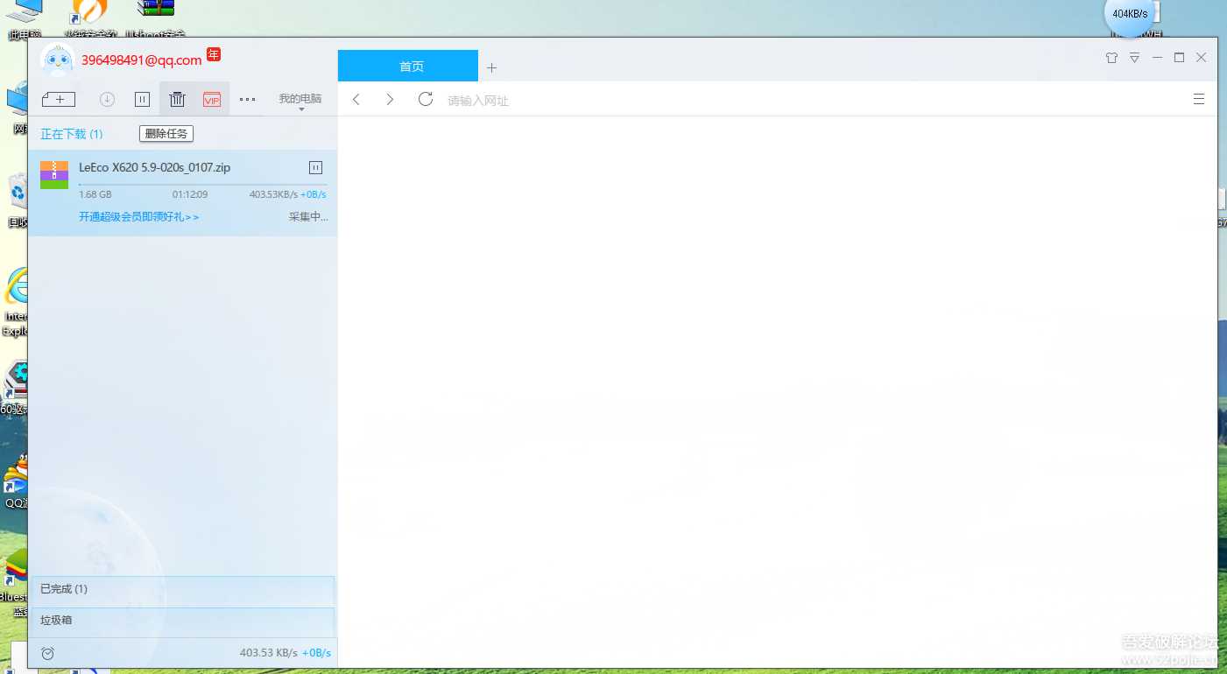Image resolution: width=1227 pixels, height=674 pixels.
Task: Expand the 我的电脑 dropdown
Action: (300, 102)
